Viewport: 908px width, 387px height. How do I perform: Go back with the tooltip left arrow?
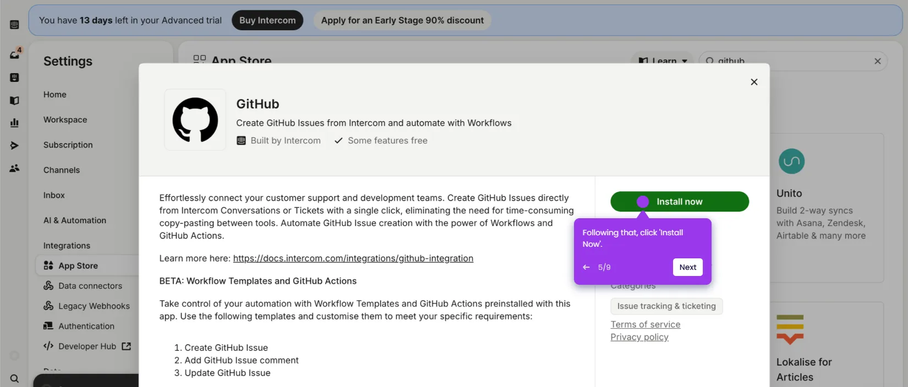point(586,267)
